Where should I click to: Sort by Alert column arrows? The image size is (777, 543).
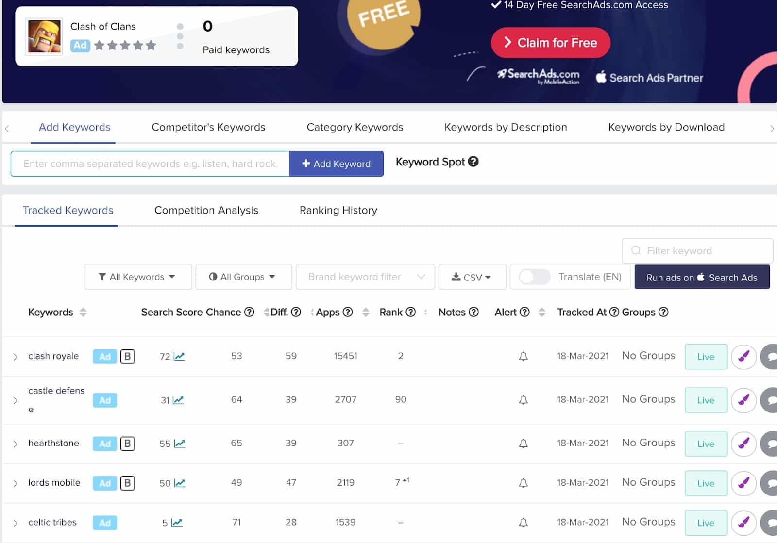pos(542,312)
